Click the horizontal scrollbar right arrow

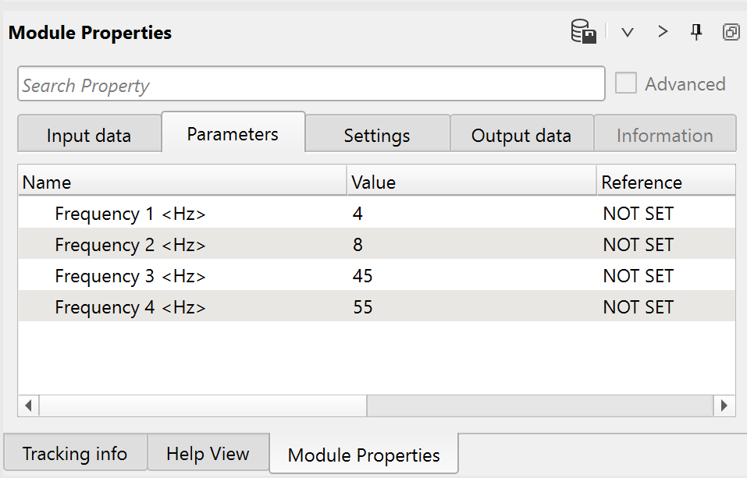click(x=724, y=405)
